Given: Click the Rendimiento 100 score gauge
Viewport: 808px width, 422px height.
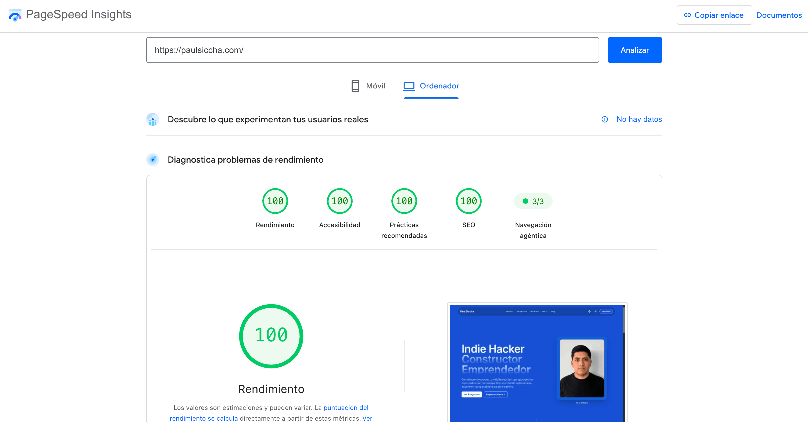Looking at the screenshot, I should (275, 201).
